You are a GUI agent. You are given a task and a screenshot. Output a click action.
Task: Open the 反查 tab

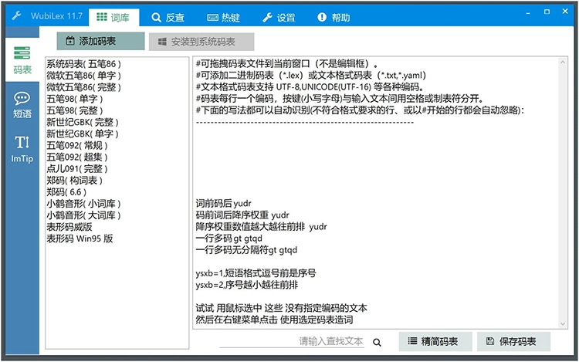(x=168, y=17)
